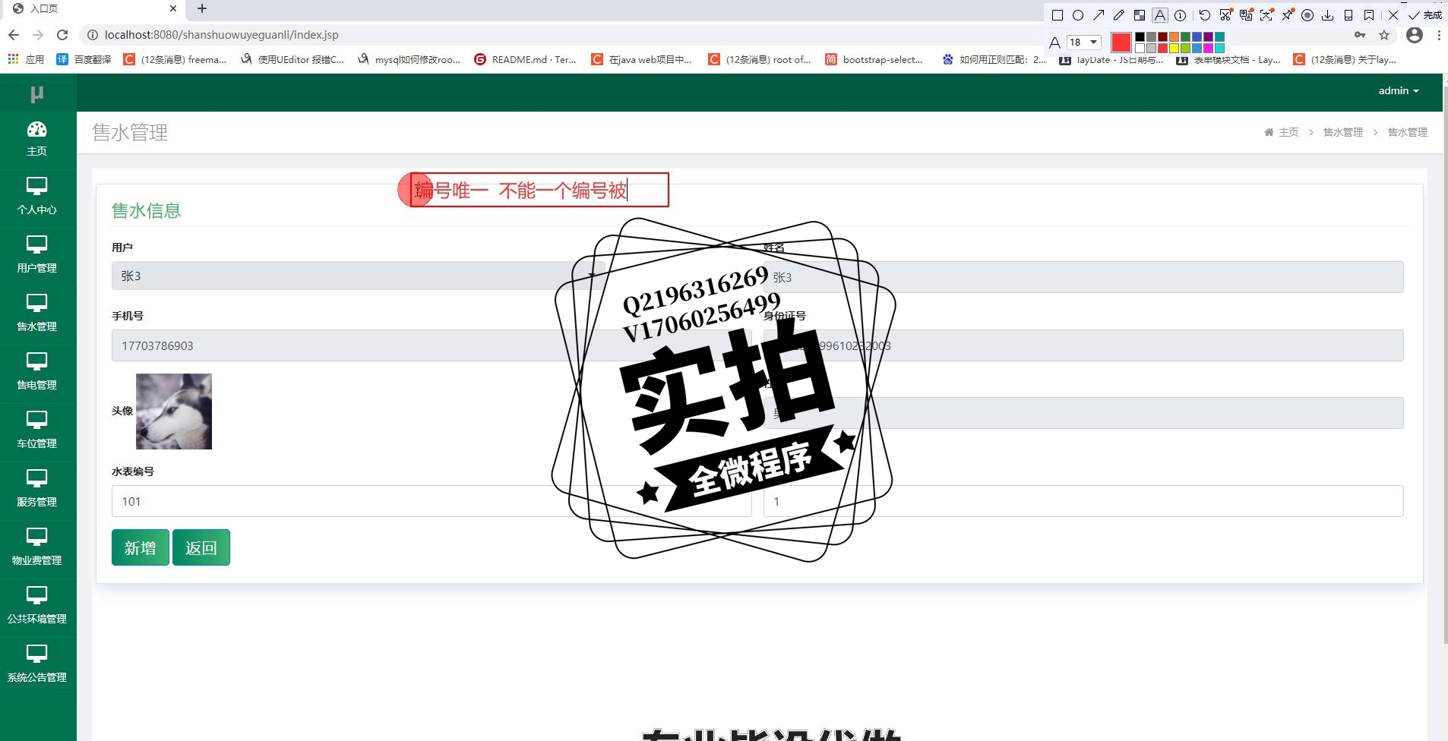This screenshot has width=1448, height=741.
Task: Pick the orange color swatch
Action: 1174,36
